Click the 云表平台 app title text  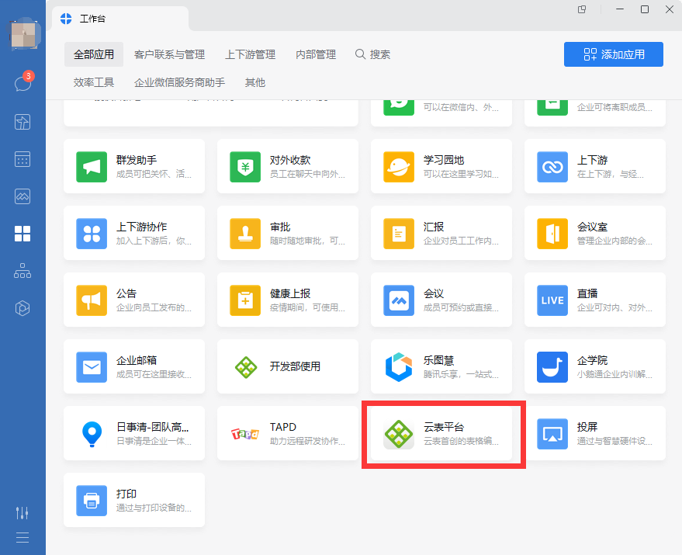pos(444,427)
